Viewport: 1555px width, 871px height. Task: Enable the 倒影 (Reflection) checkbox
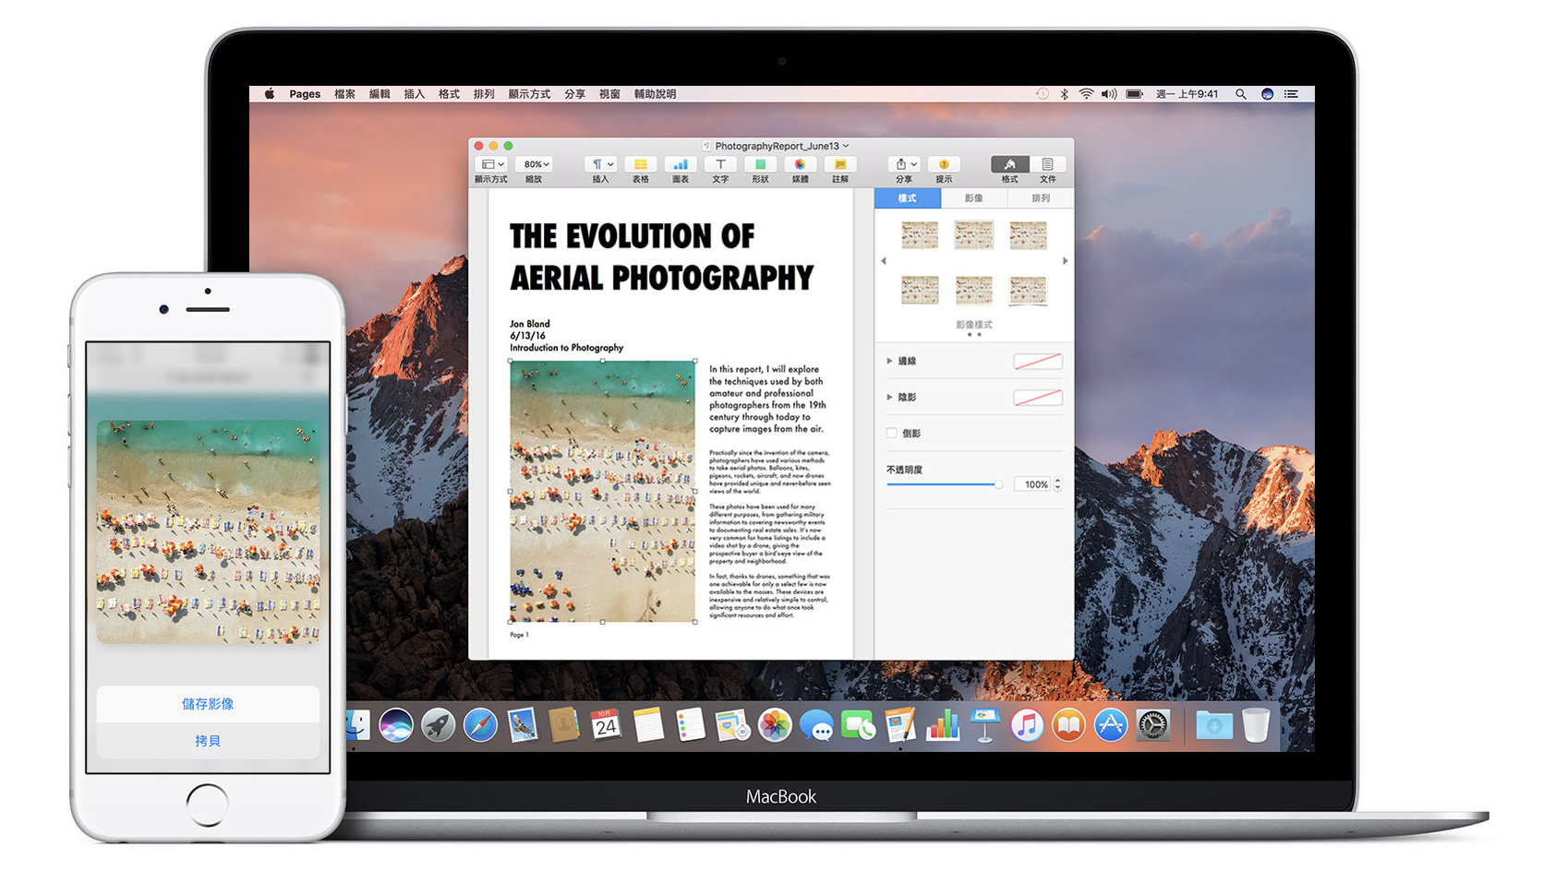pos(892,433)
